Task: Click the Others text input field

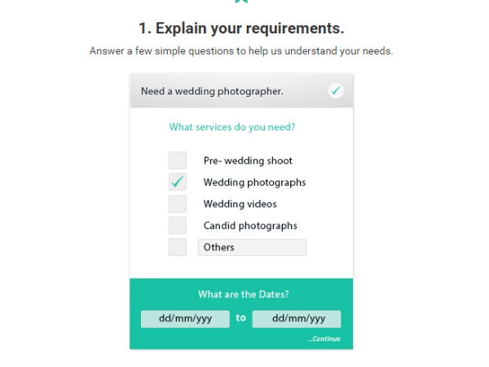Action: coord(252,247)
